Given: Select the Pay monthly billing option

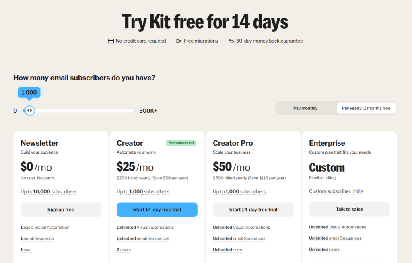Looking at the screenshot, I should [305, 108].
